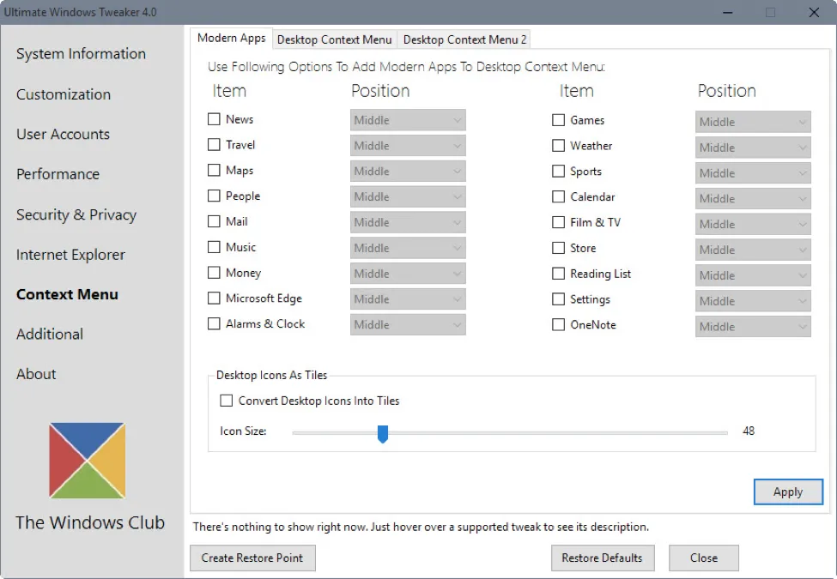Switch to the Desktop Context Menu tab
Viewport: 837px width, 579px height.
tap(334, 39)
